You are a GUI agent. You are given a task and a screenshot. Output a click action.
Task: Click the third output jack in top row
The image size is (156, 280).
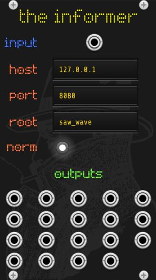click(x=78, y=199)
